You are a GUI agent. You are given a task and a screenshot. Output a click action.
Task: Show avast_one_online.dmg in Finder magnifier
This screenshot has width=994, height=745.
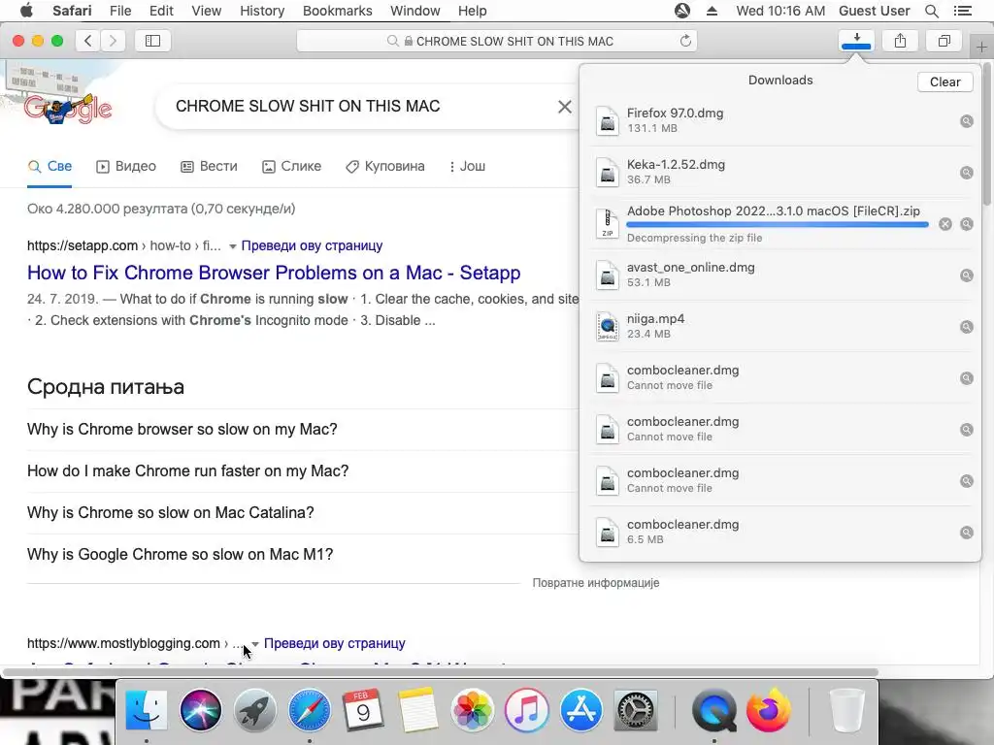966,275
